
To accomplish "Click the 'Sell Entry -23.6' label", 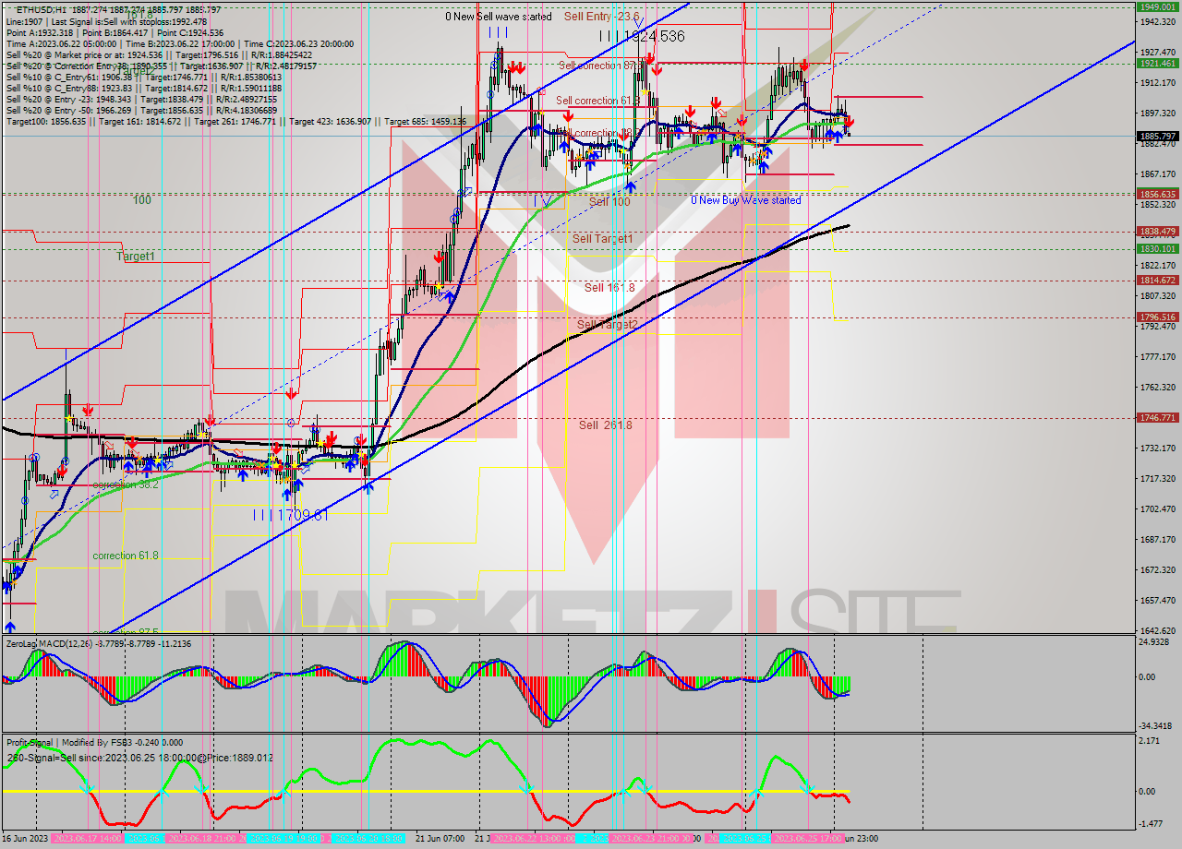I will coord(602,16).
